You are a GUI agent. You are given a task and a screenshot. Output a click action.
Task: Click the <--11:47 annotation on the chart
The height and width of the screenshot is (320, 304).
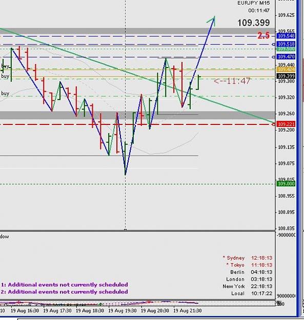pyautogui.click(x=232, y=81)
